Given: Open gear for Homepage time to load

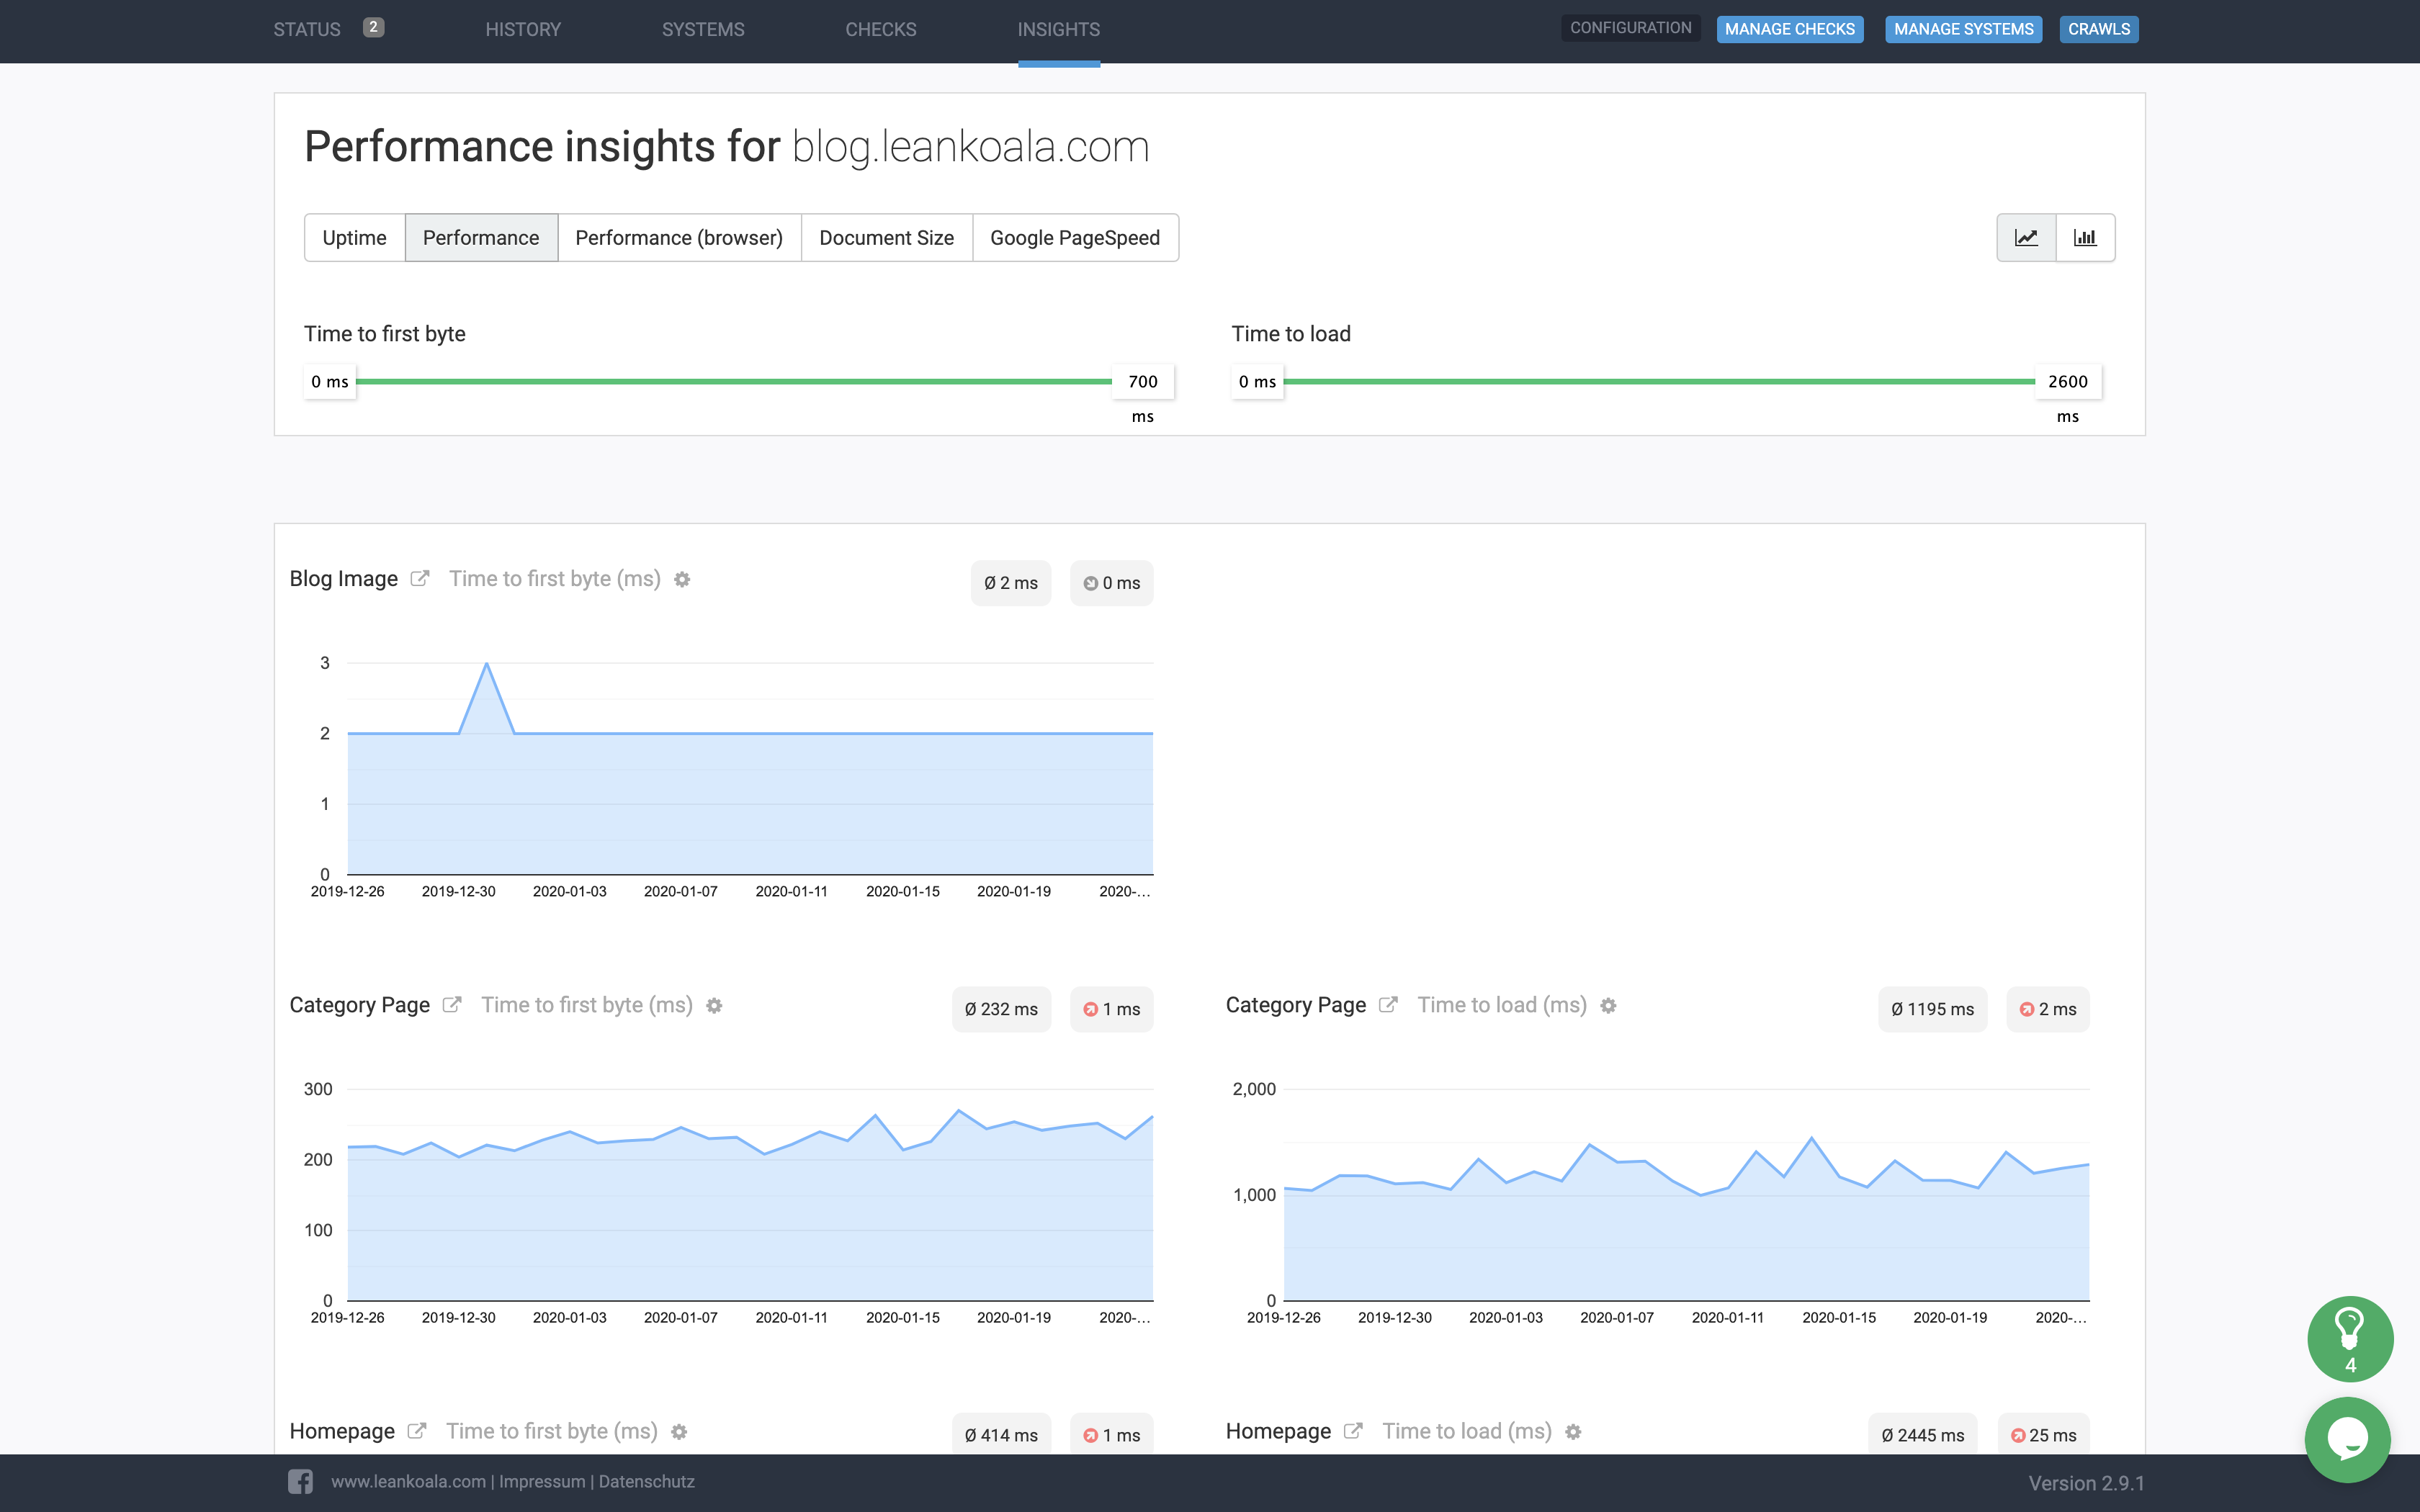Looking at the screenshot, I should (x=1573, y=1431).
